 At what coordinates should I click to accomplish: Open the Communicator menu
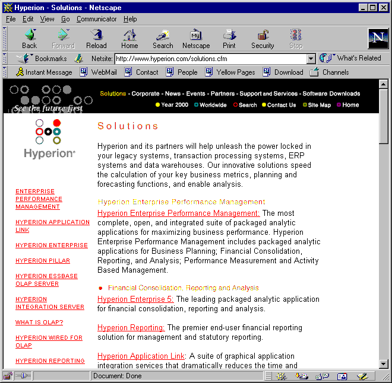(x=96, y=19)
